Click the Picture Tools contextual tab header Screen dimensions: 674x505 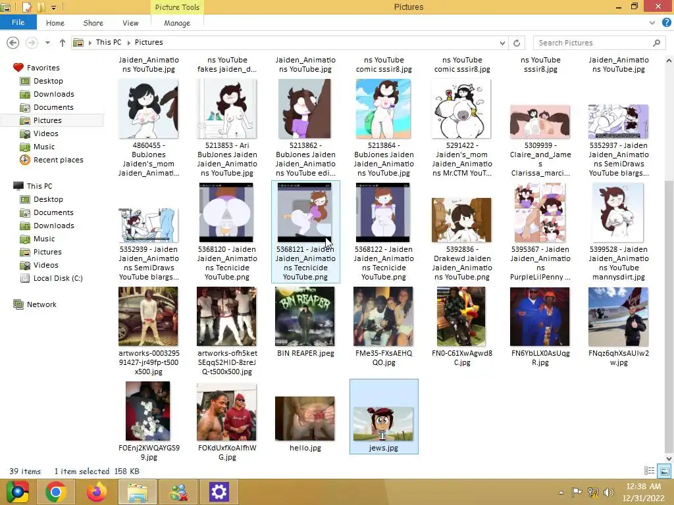pyautogui.click(x=177, y=7)
